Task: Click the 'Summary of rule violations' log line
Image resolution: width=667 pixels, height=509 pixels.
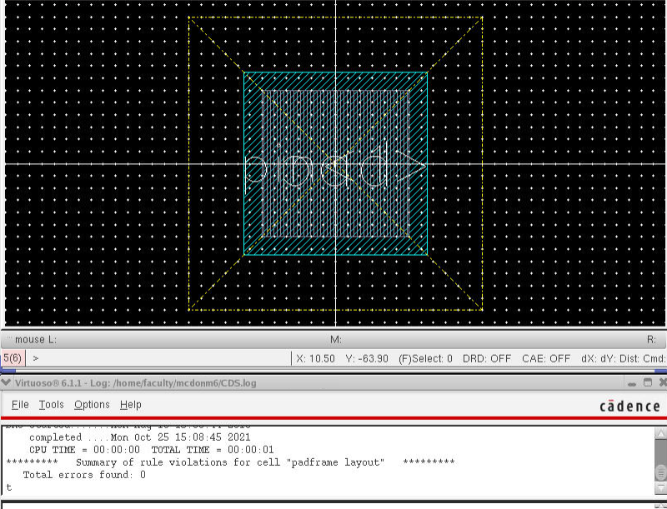Action: pyautogui.click(x=230, y=462)
